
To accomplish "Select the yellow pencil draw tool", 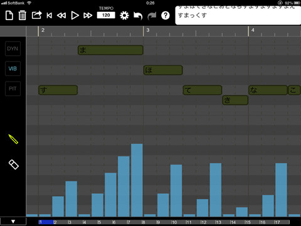I will pos(13,139).
